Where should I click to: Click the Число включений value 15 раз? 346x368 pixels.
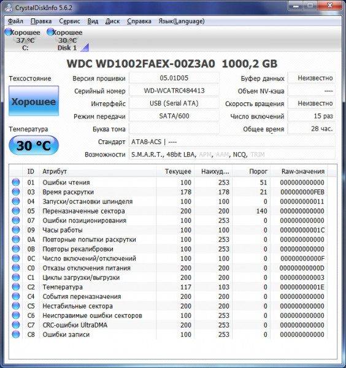point(312,116)
